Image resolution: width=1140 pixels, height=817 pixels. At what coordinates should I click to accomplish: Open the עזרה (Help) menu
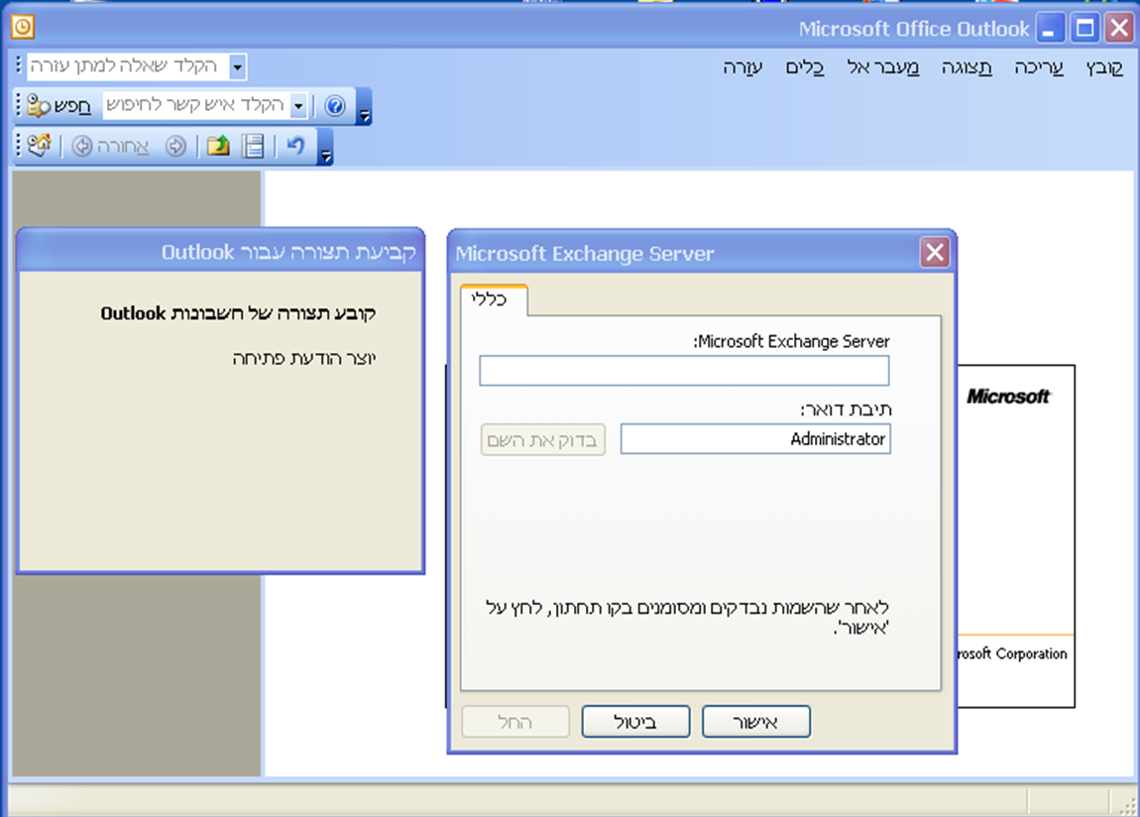(x=742, y=67)
